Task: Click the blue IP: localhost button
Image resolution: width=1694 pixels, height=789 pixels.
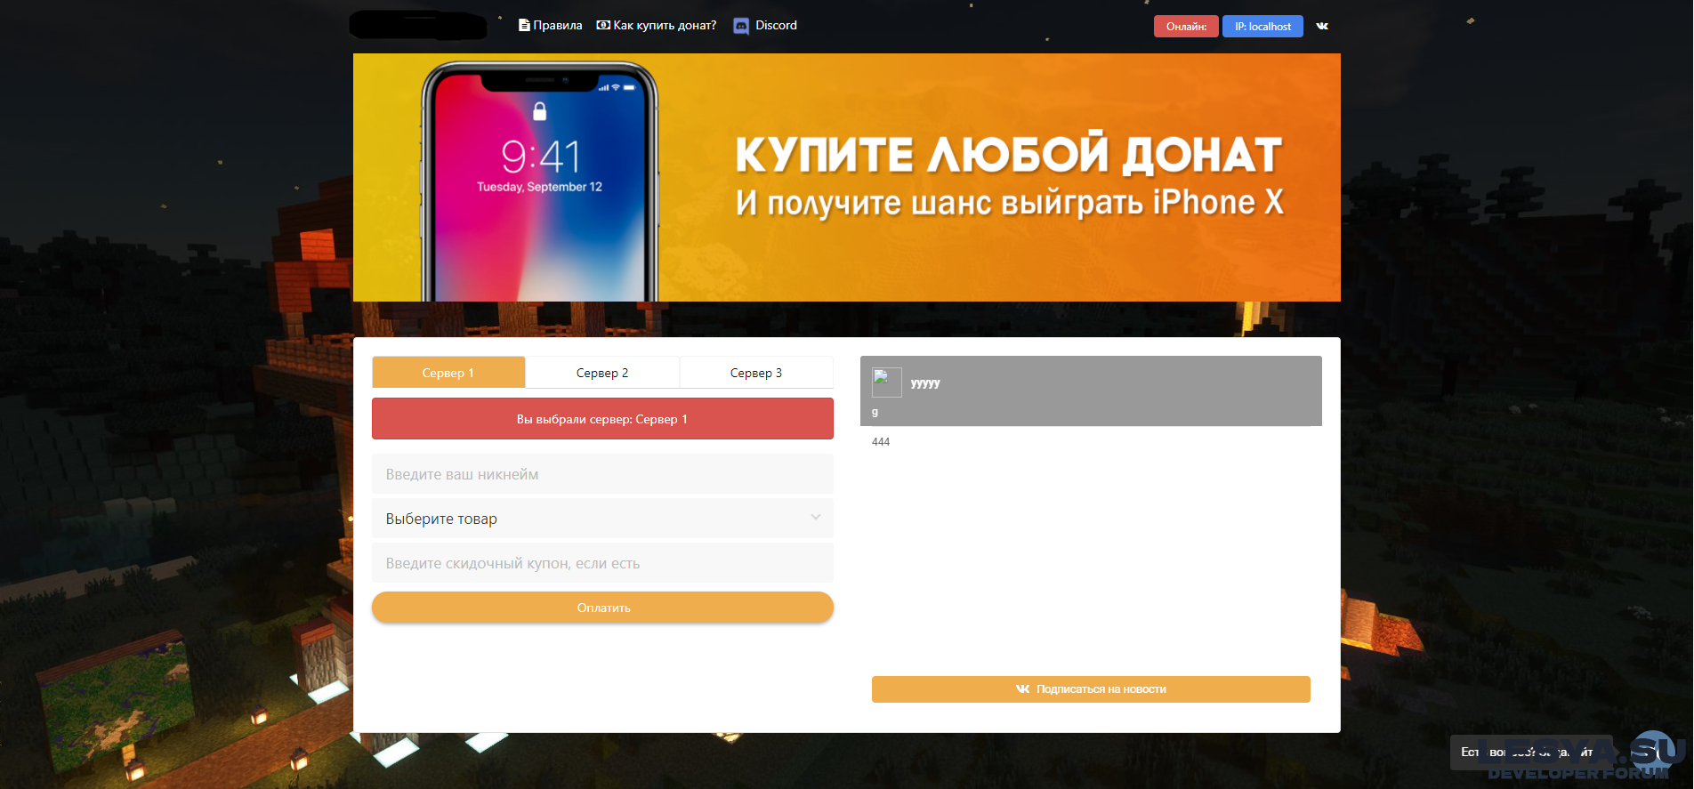Action: 1262,27
